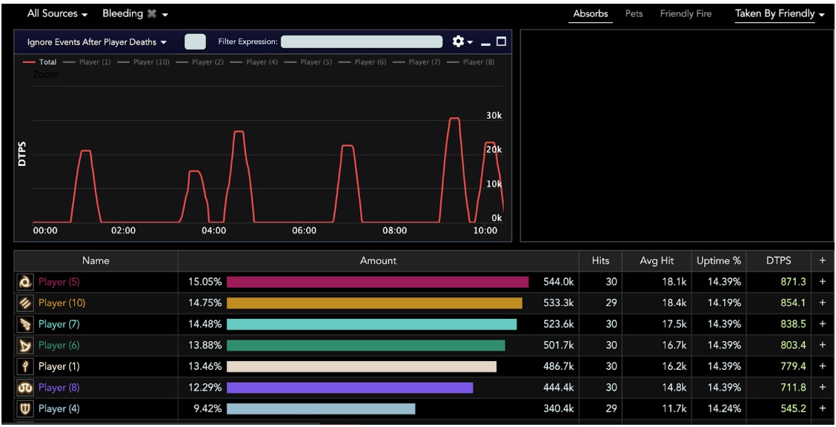Sort table by DTPS column
The width and height of the screenshot is (836, 427).
[x=778, y=261]
